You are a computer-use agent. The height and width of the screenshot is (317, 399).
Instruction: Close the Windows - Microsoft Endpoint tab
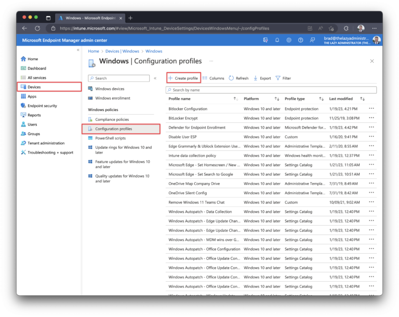[121, 18]
